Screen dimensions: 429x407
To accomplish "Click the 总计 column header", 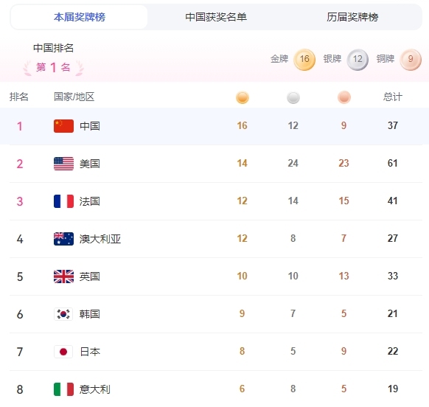I will [393, 97].
